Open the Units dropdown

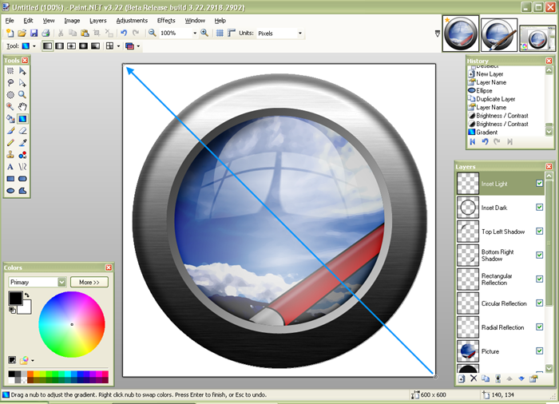pyautogui.click(x=299, y=34)
